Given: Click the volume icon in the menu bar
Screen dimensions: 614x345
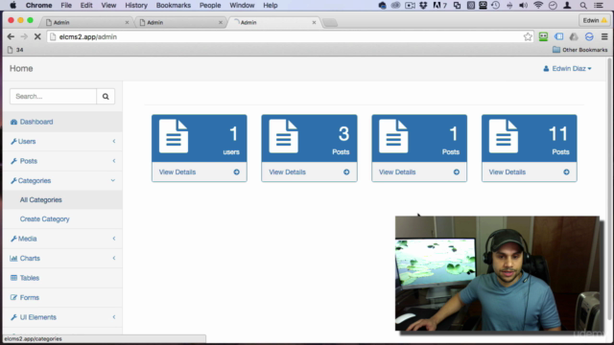Looking at the screenshot, I should pyautogui.click(x=523, y=6).
